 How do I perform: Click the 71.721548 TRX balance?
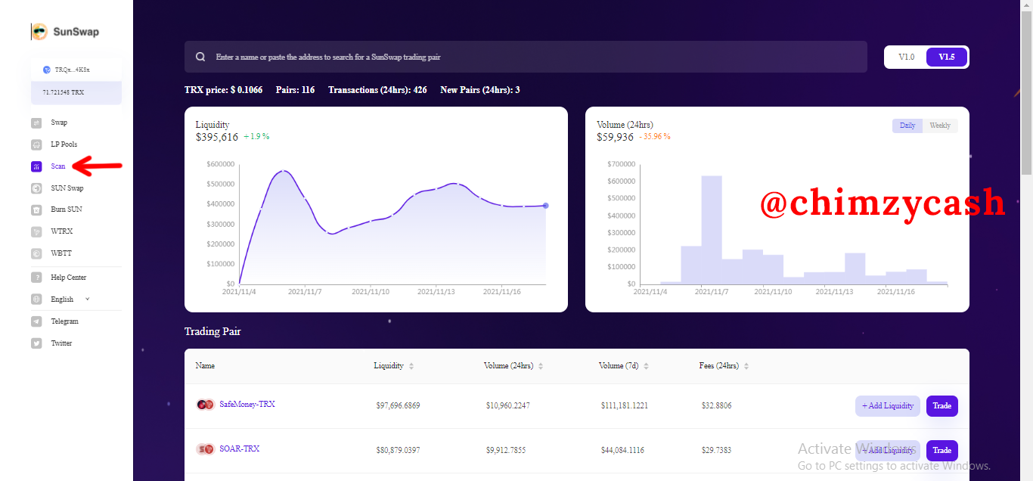click(63, 92)
